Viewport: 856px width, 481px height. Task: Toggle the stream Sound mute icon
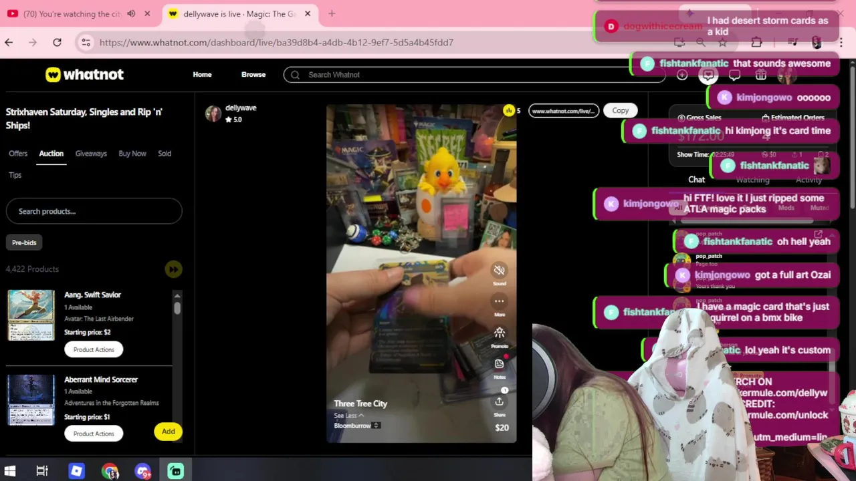click(x=499, y=270)
